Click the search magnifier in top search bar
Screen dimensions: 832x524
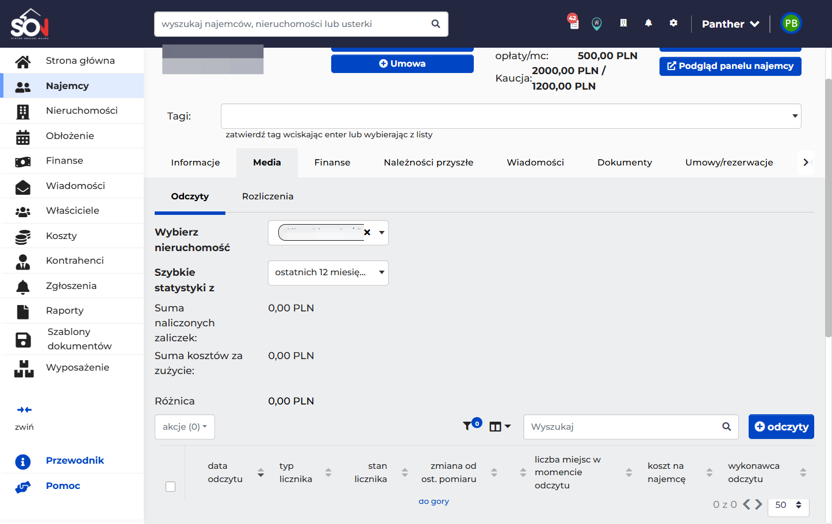tap(436, 24)
